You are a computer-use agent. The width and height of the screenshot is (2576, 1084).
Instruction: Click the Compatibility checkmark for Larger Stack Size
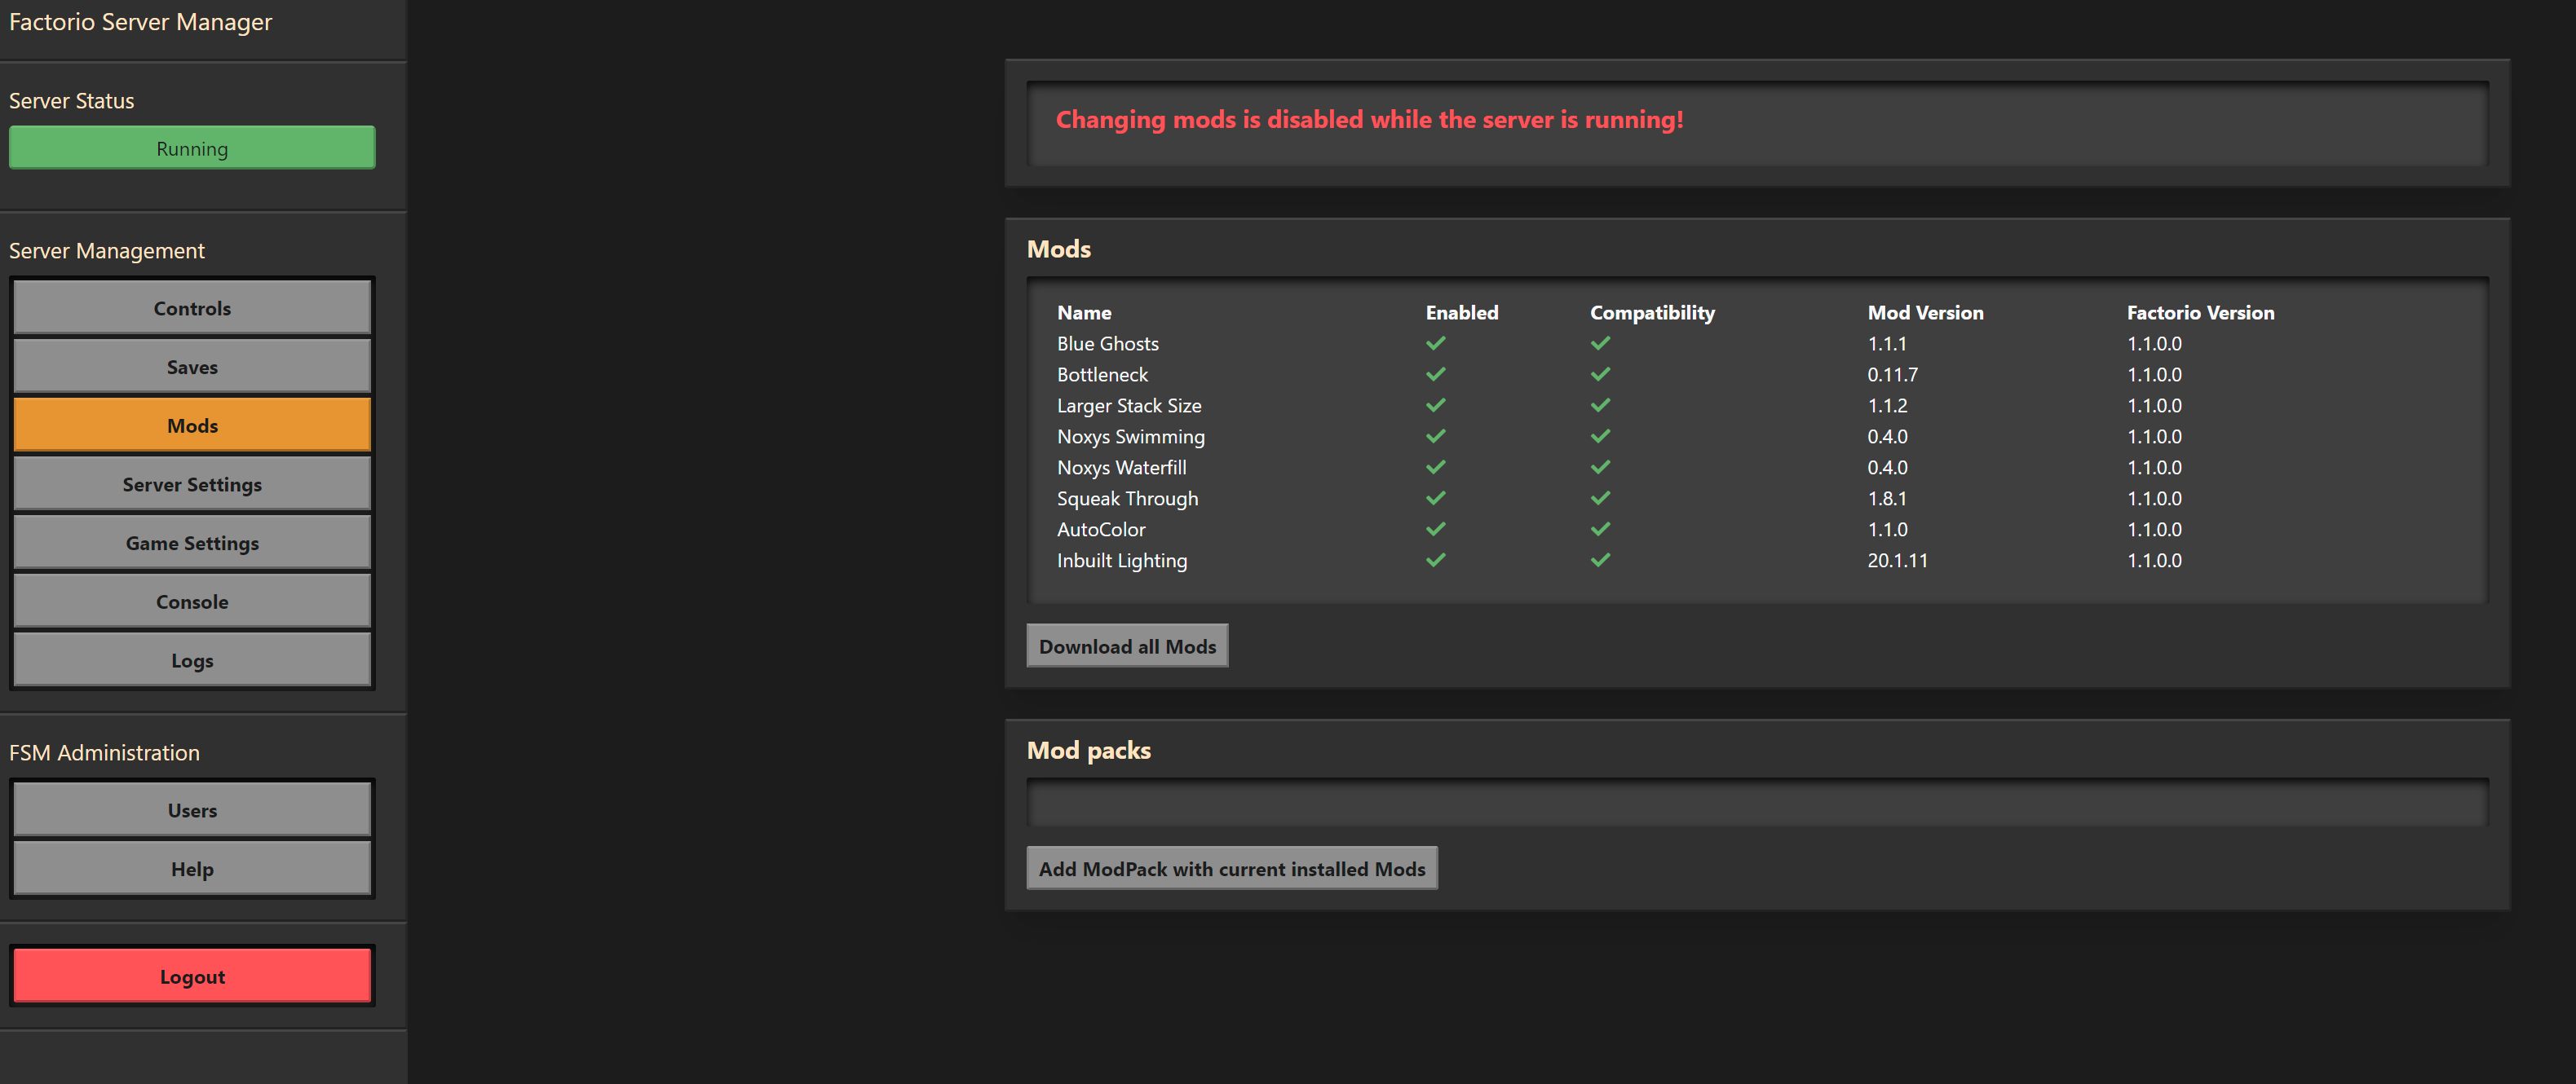point(1600,404)
